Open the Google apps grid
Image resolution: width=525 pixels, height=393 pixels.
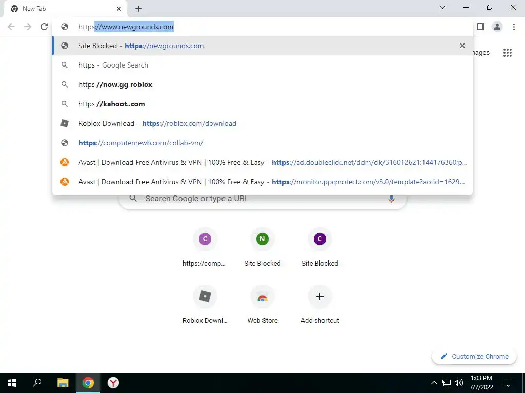507,53
